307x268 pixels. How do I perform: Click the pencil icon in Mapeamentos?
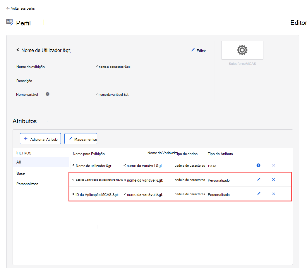pos(71,139)
